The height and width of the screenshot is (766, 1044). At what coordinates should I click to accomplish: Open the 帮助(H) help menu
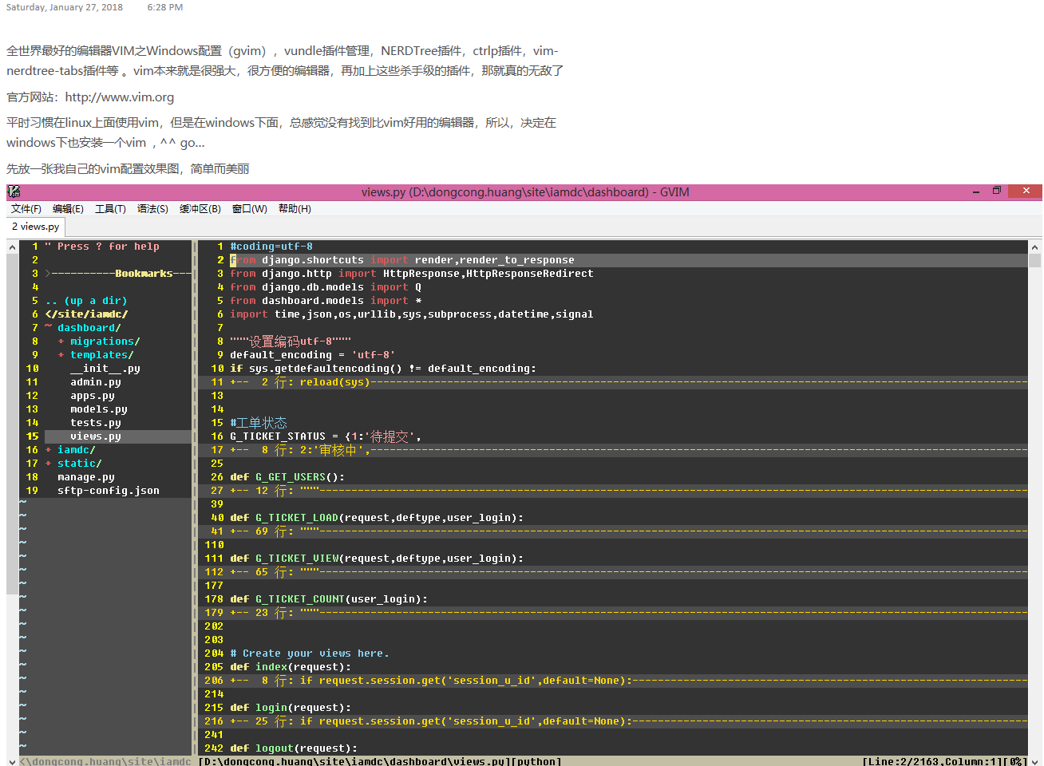294,208
